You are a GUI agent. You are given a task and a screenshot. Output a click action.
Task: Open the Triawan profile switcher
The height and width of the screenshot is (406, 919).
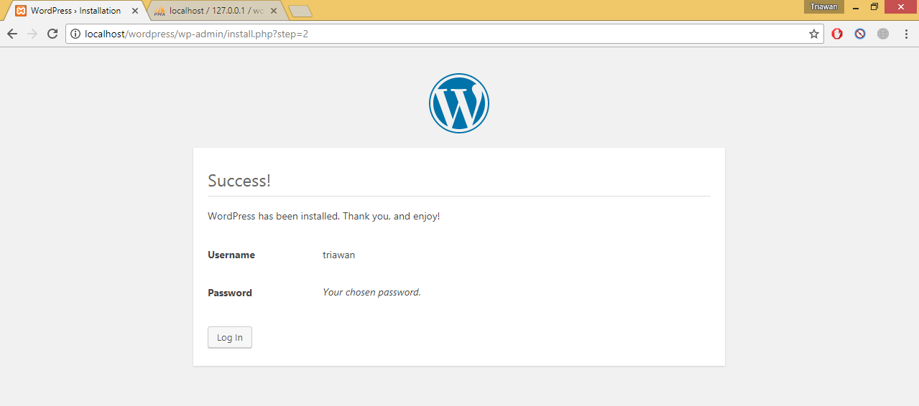point(823,7)
